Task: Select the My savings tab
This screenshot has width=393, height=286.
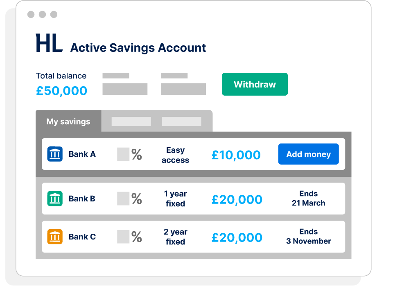Action: tap(68, 121)
